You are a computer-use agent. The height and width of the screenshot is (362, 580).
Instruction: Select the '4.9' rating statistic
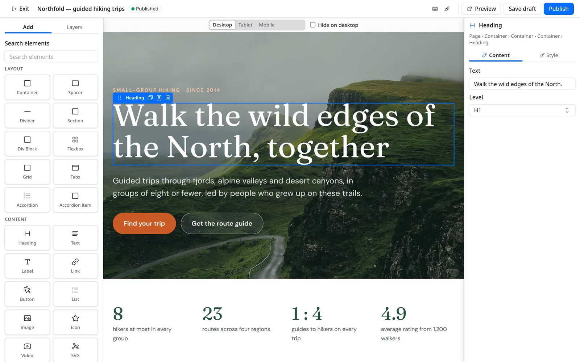pyautogui.click(x=394, y=314)
